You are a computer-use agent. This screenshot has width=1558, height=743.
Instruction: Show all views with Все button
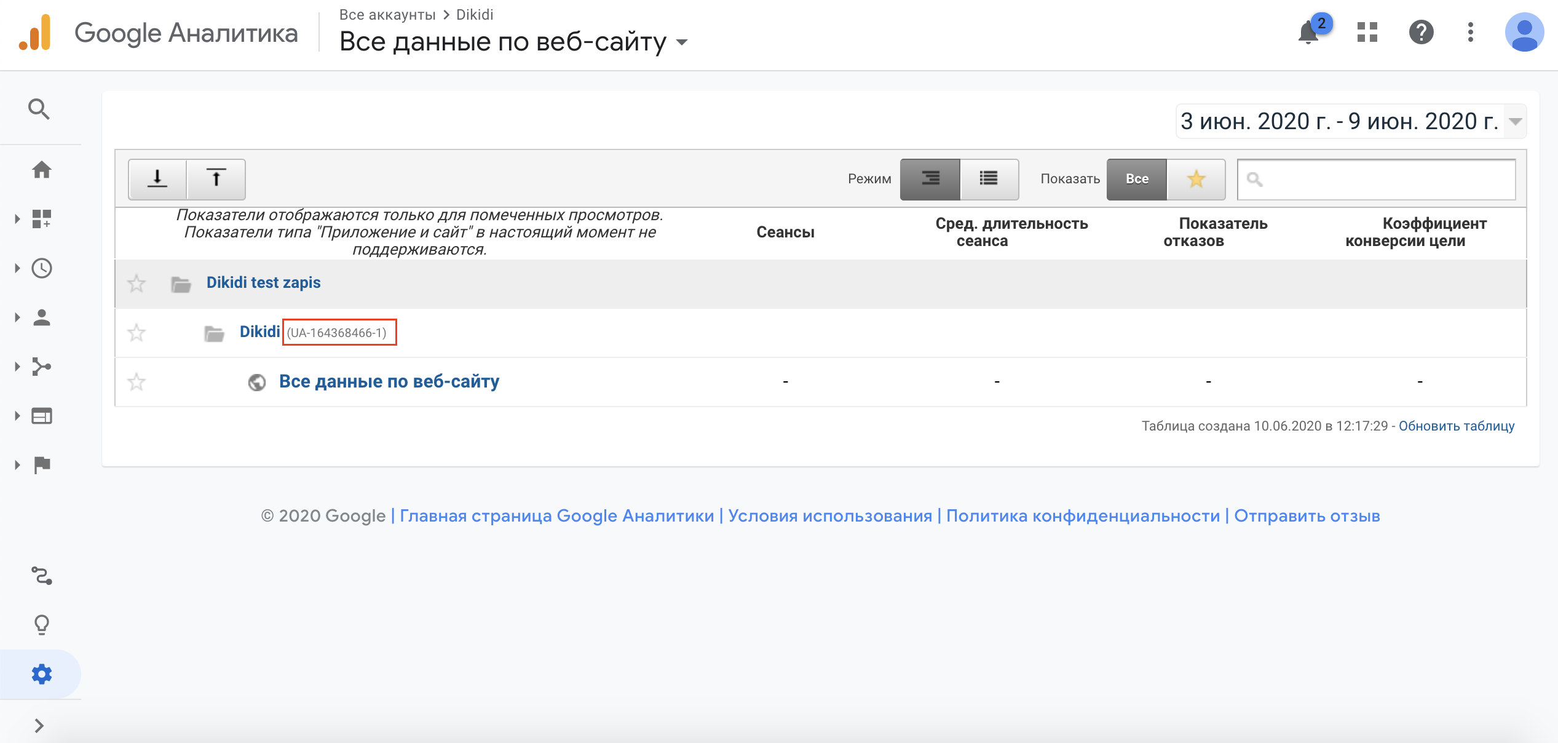(x=1137, y=179)
